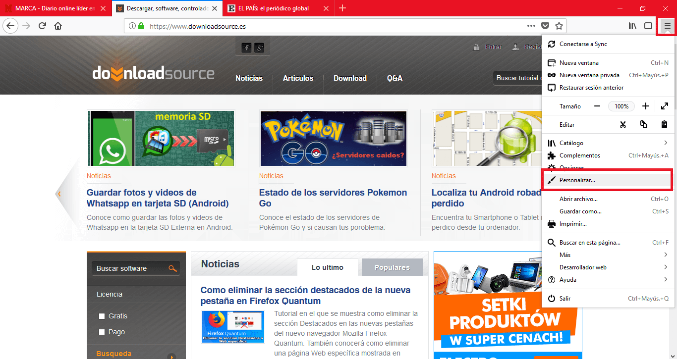Cut selection with scissors icon

[623, 124]
